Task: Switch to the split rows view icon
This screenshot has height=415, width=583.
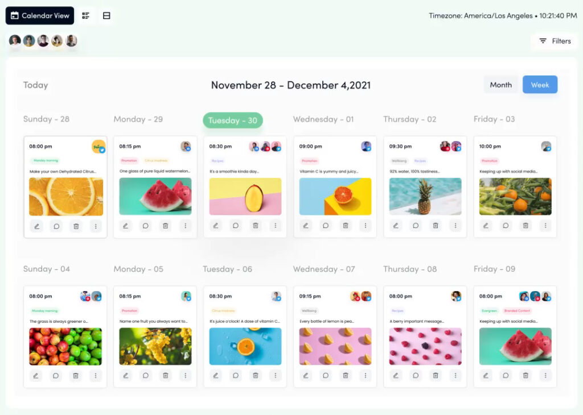Action: (x=106, y=15)
